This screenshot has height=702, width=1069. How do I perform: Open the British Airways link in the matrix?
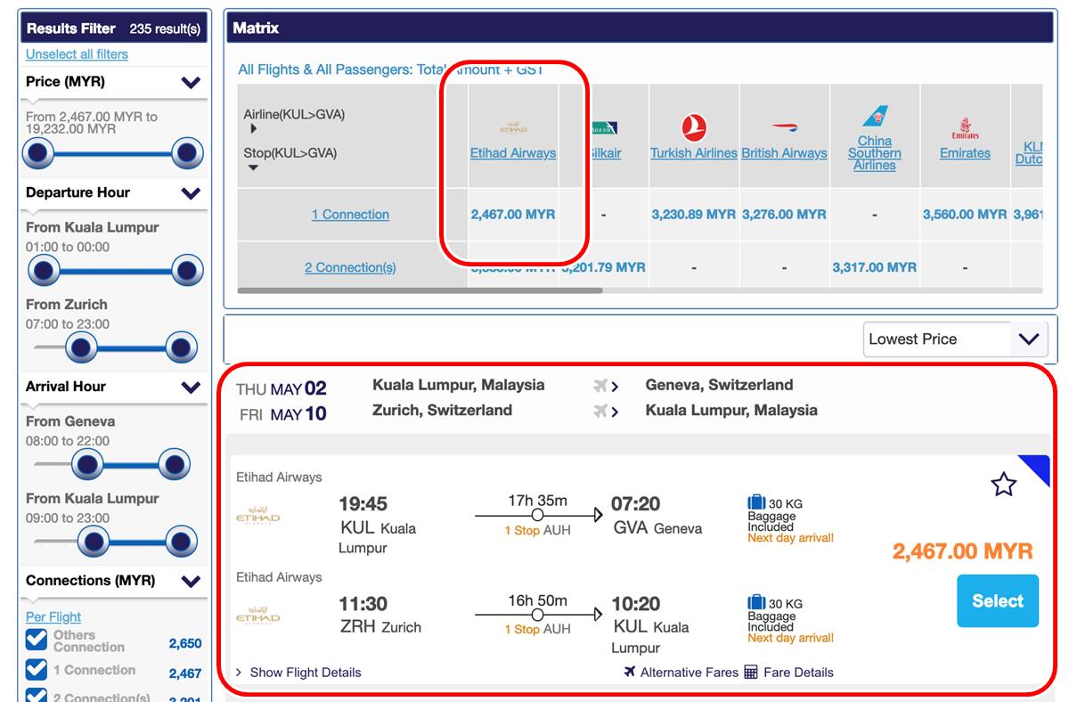pyautogui.click(x=785, y=153)
